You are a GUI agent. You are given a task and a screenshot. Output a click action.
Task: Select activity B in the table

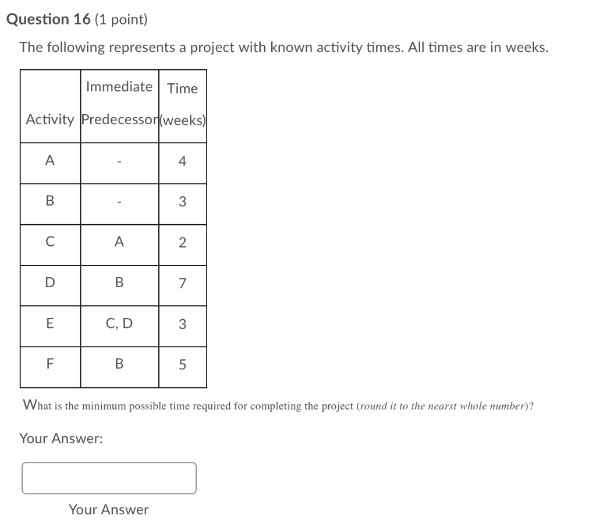point(49,202)
